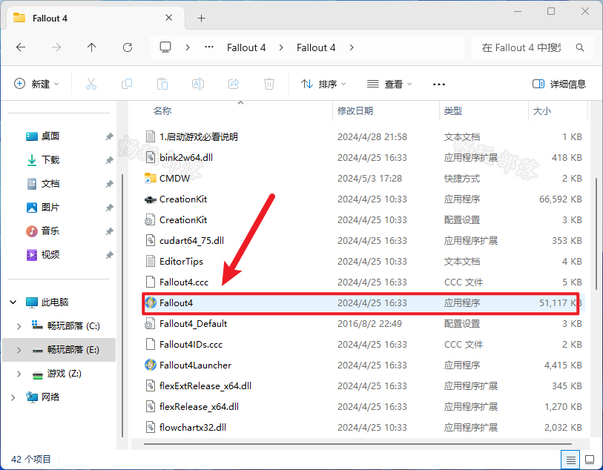Image resolution: width=603 pixels, height=470 pixels.
Task: Expand the 畅玩部落 (E:) drive
Action: point(19,350)
